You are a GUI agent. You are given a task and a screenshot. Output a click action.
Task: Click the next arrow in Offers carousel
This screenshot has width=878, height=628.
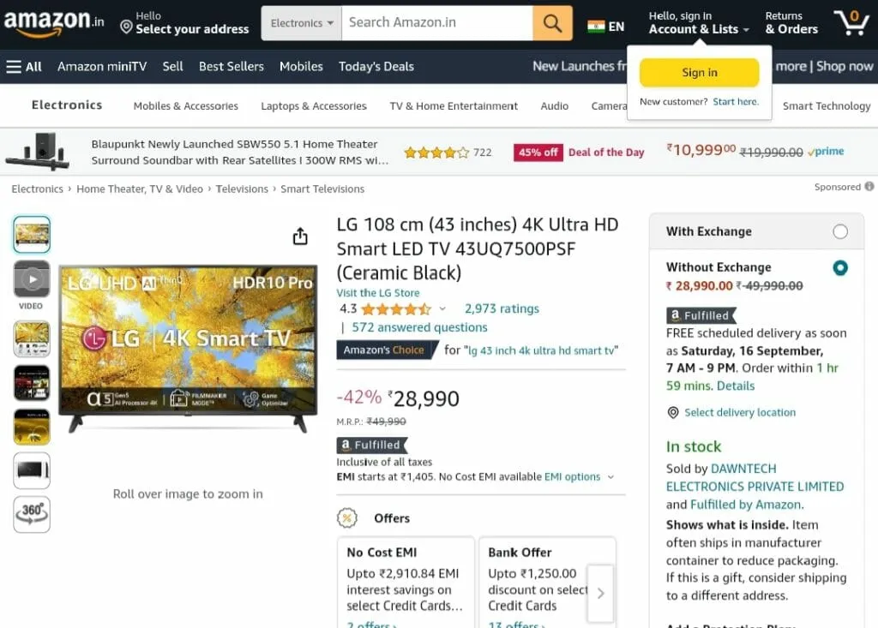pos(600,593)
